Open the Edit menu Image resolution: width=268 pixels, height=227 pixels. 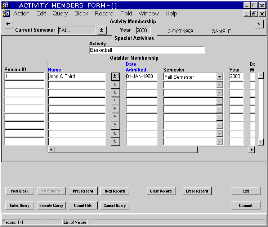[41, 13]
